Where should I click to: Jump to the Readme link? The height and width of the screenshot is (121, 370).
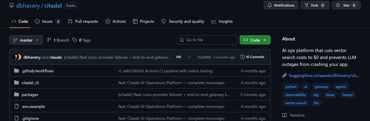tap(293, 115)
